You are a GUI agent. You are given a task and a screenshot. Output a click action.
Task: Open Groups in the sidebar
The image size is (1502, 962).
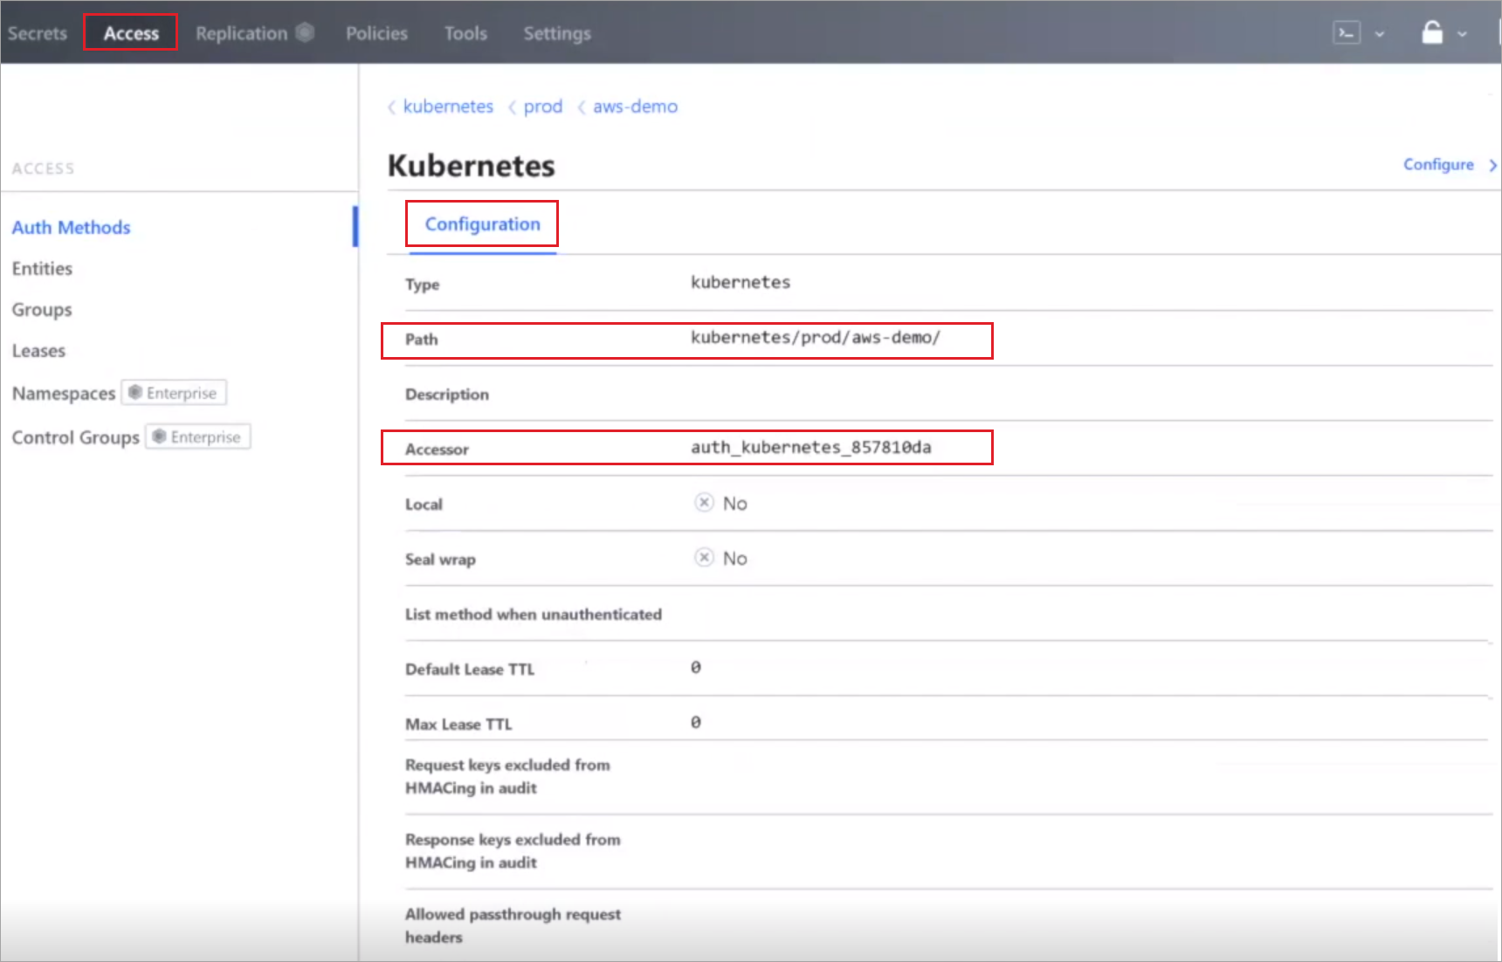click(42, 309)
